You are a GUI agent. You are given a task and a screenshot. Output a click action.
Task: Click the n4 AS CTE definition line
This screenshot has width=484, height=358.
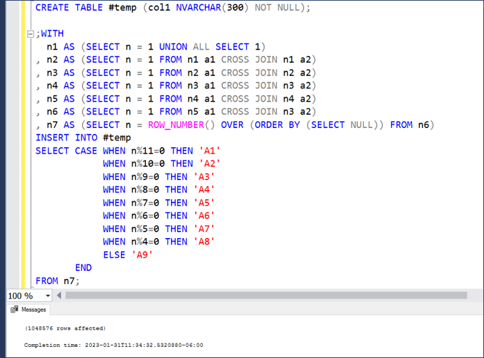[176, 86]
